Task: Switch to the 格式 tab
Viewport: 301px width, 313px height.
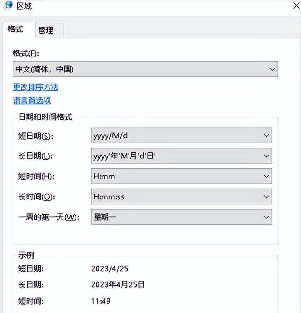Action: (x=16, y=29)
